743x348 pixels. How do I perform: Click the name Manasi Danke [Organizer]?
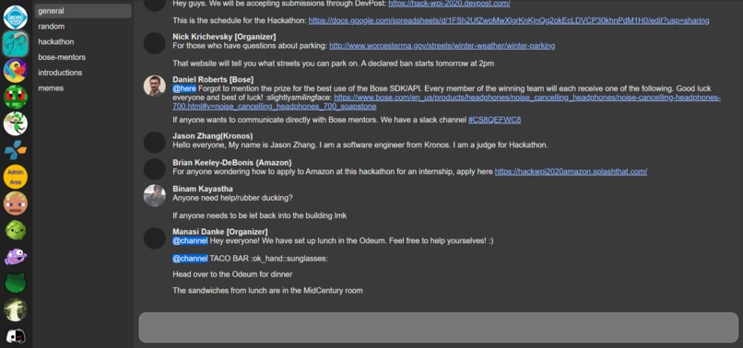(220, 231)
